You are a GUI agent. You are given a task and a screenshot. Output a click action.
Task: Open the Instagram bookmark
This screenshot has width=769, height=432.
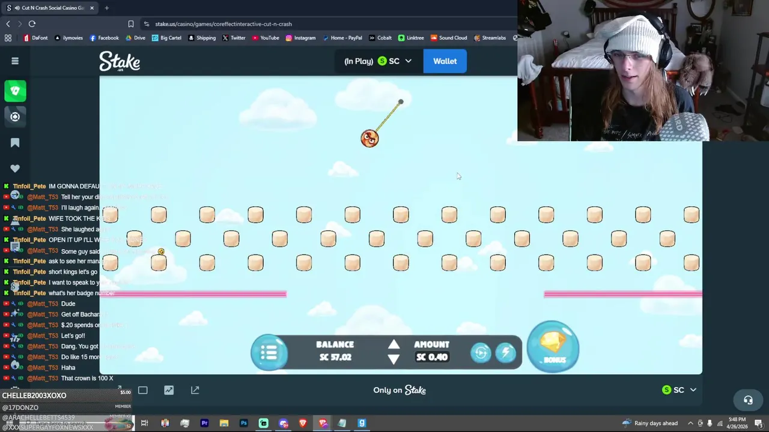point(300,38)
